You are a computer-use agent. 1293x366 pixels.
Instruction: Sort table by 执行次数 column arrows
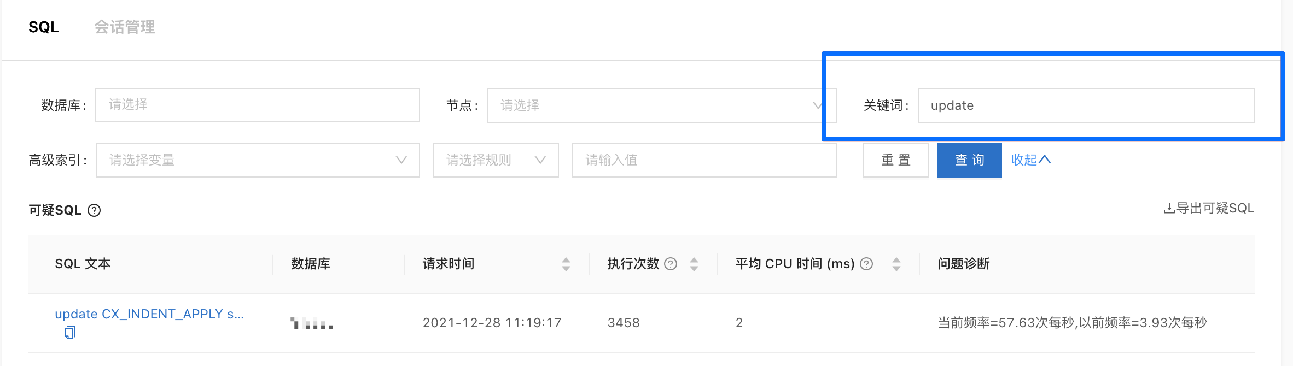coord(694,264)
